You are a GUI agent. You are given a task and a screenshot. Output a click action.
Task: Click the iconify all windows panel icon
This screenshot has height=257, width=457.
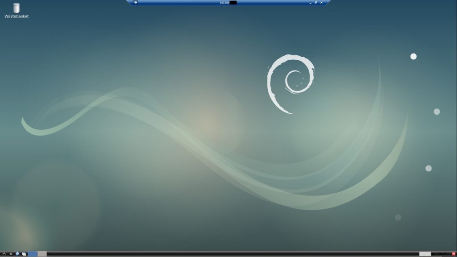coord(24,254)
